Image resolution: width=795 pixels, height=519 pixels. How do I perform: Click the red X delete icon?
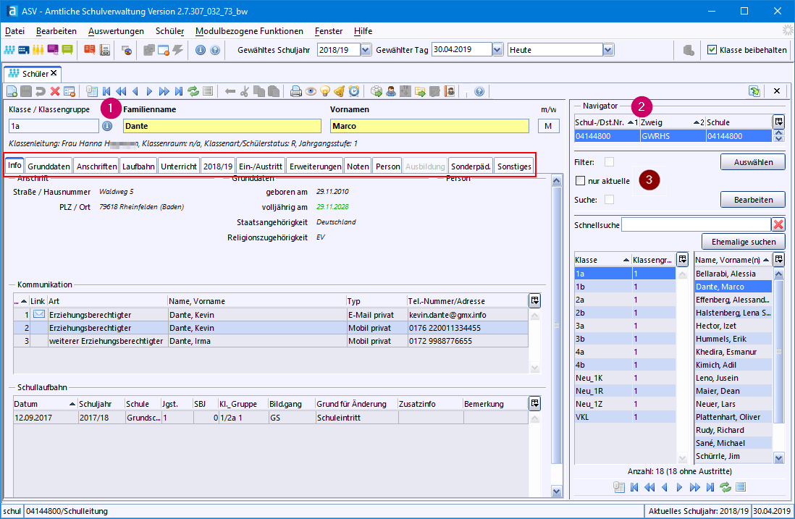pyautogui.click(x=55, y=91)
